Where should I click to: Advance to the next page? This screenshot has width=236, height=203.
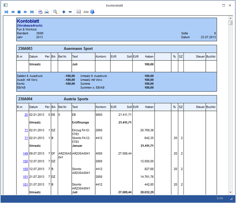coord(25,12)
